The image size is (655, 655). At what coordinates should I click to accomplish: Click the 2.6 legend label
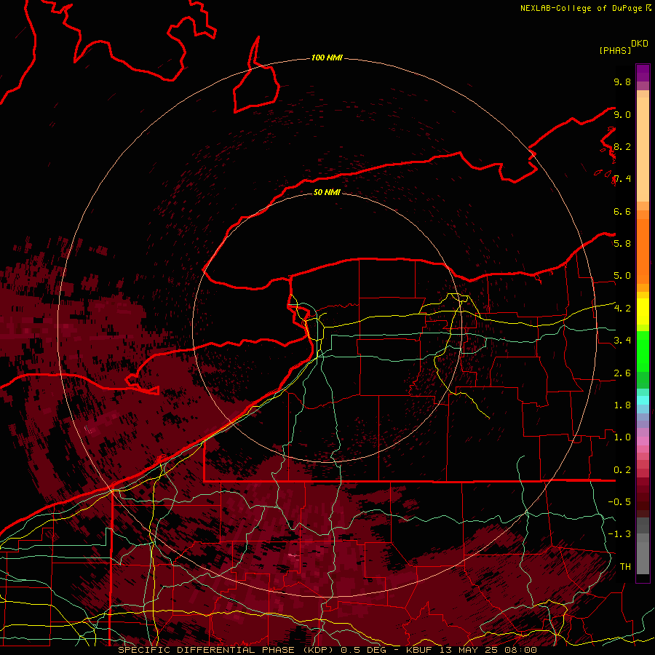pos(622,373)
